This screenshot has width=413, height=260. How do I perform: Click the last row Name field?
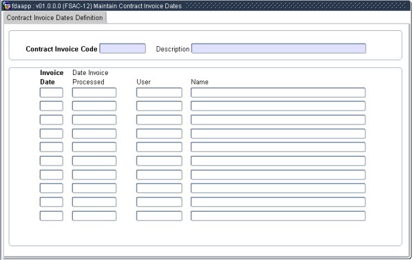[x=278, y=216]
